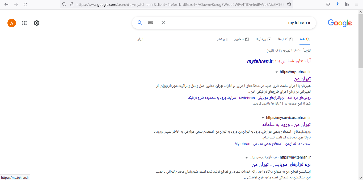This screenshot has height=180, width=363.
Task: Save this page to Pocket
Action: coord(328,4)
